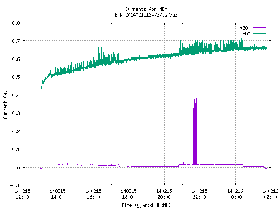The height and width of the screenshot is (209, 279).
Task: Click the 0.4 y-axis tick label
Action: coord(16,95)
